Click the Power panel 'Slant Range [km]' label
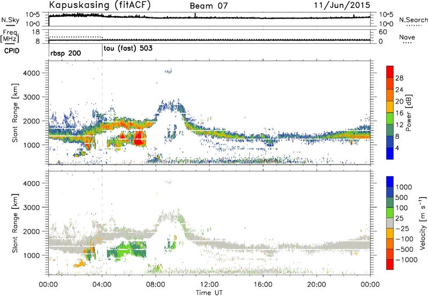The height and width of the screenshot is (296, 428). [x=15, y=113]
